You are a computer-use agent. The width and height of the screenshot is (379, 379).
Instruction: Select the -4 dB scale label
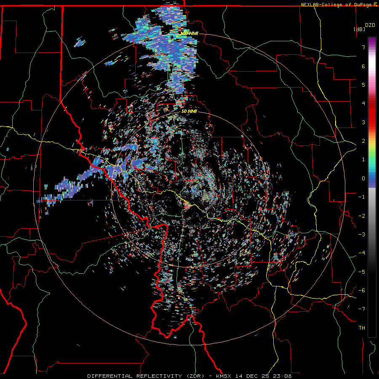[362, 253]
